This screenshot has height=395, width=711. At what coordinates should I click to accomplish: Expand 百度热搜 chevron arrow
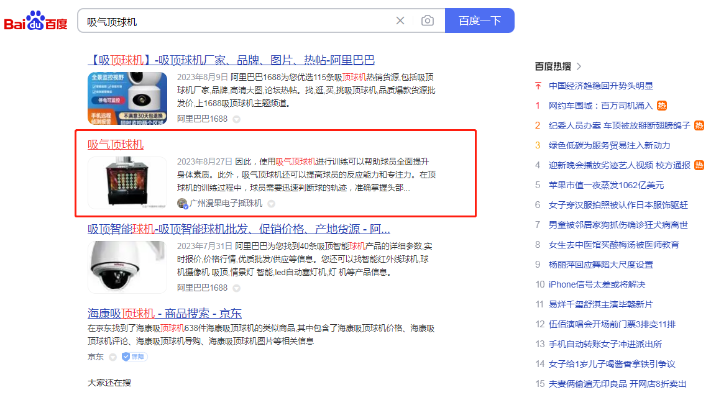coord(579,66)
